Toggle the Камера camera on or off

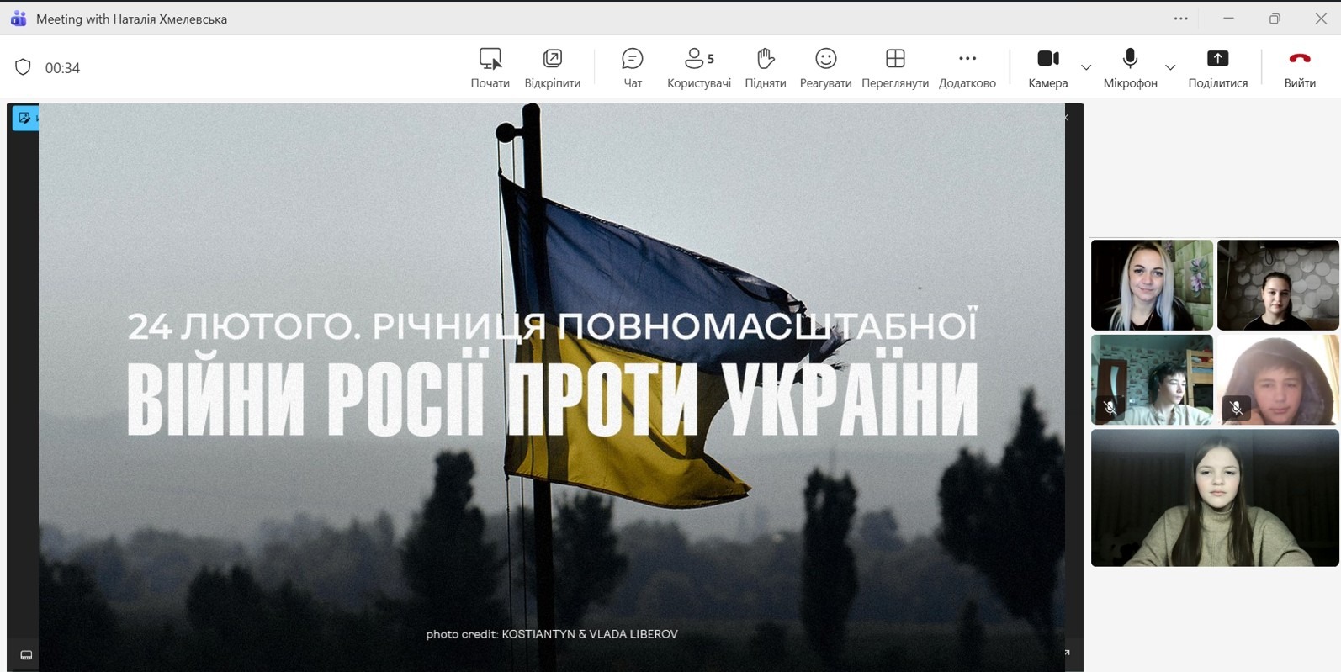1047,67
